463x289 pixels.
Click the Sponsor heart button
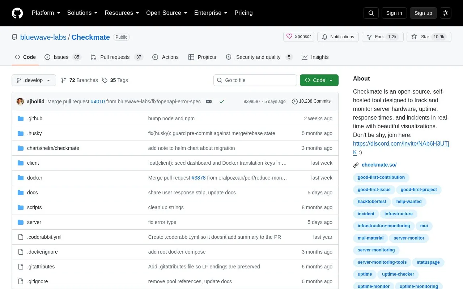[299, 36]
